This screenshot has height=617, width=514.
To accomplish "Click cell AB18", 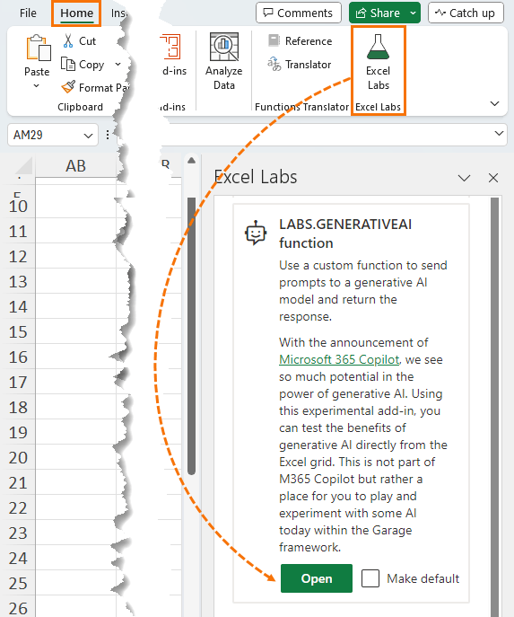I will [x=76, y=407].
